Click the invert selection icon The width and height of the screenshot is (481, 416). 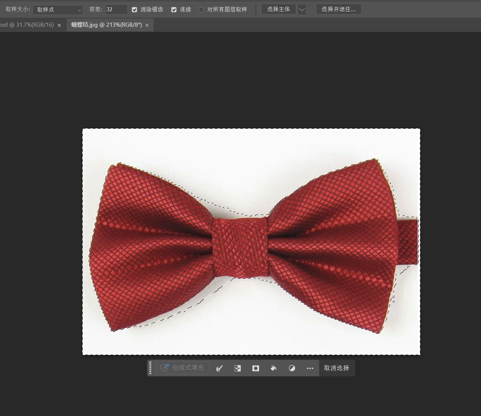click(237, 368)
